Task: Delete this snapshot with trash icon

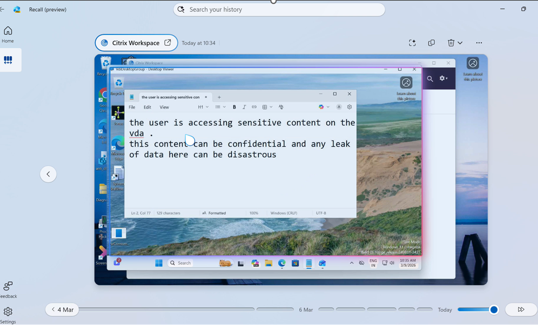Action: point(451,43)
